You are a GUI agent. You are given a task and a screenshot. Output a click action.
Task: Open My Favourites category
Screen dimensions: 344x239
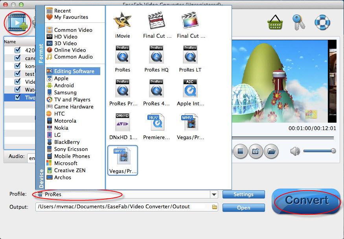[67, 17]
